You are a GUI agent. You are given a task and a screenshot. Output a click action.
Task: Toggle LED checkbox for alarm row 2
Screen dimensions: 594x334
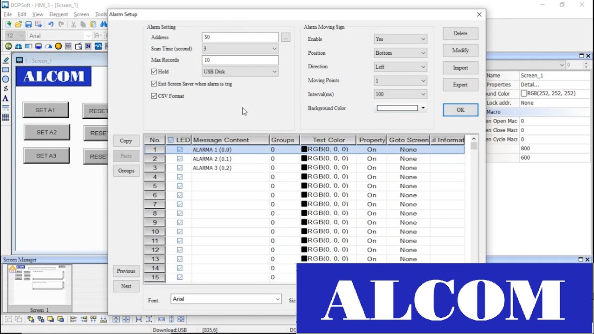180,159
